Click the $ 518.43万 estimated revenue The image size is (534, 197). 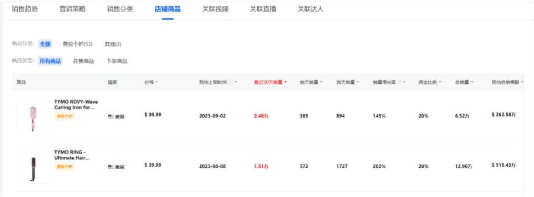(x=504, y=165)
